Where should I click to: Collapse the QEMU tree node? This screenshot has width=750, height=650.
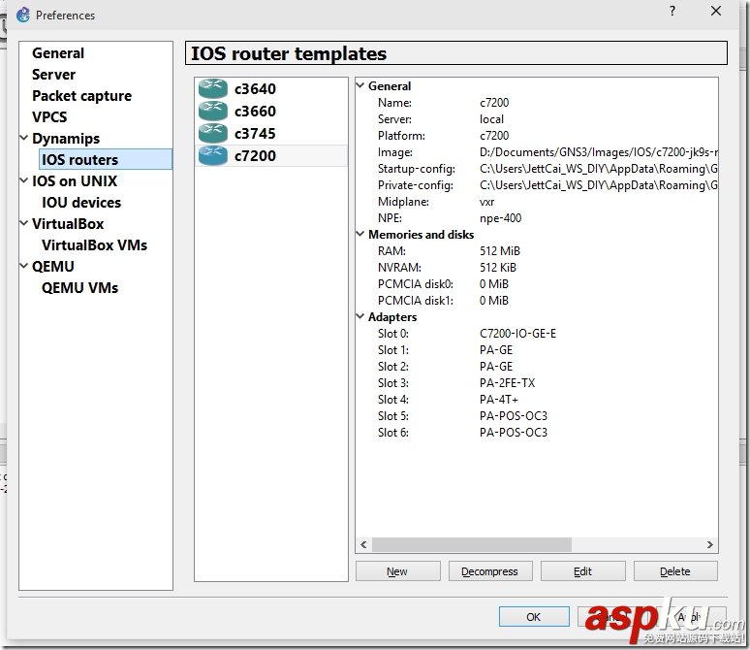point(24,266)
